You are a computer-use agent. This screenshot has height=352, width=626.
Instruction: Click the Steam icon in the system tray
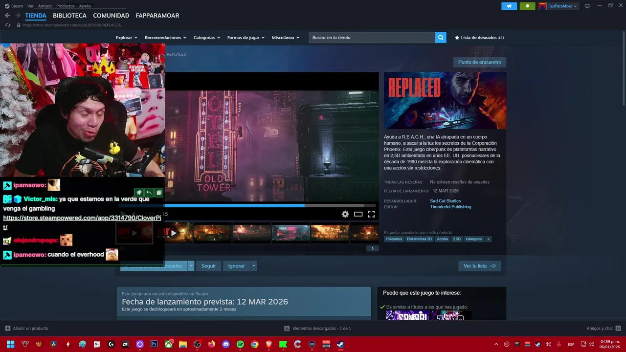coord(537,344)
